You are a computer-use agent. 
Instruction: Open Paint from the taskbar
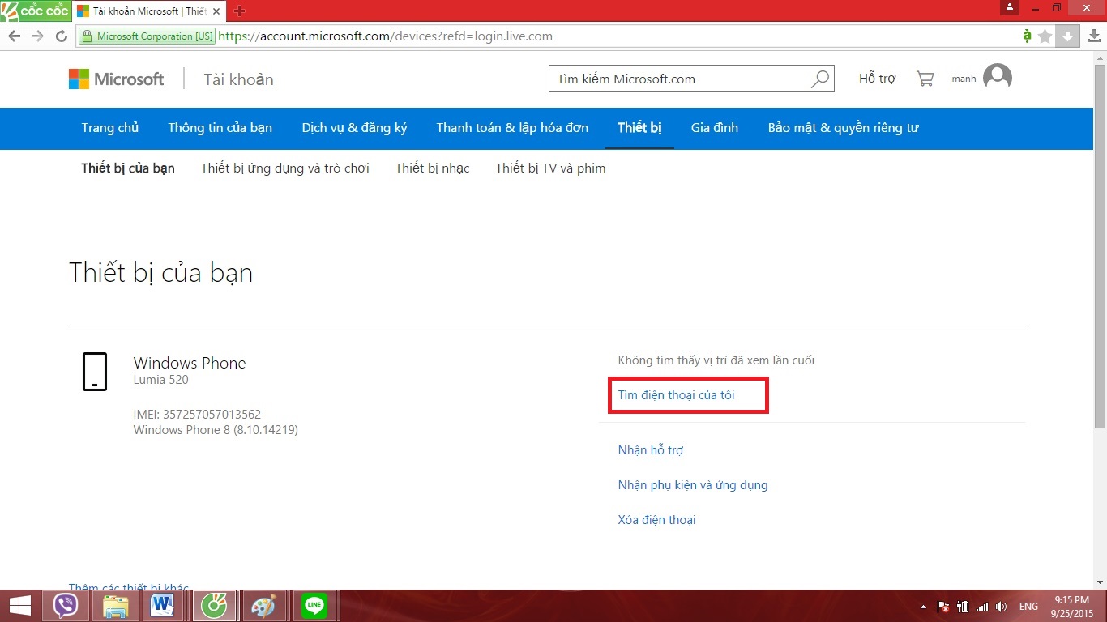click(263, 606)
